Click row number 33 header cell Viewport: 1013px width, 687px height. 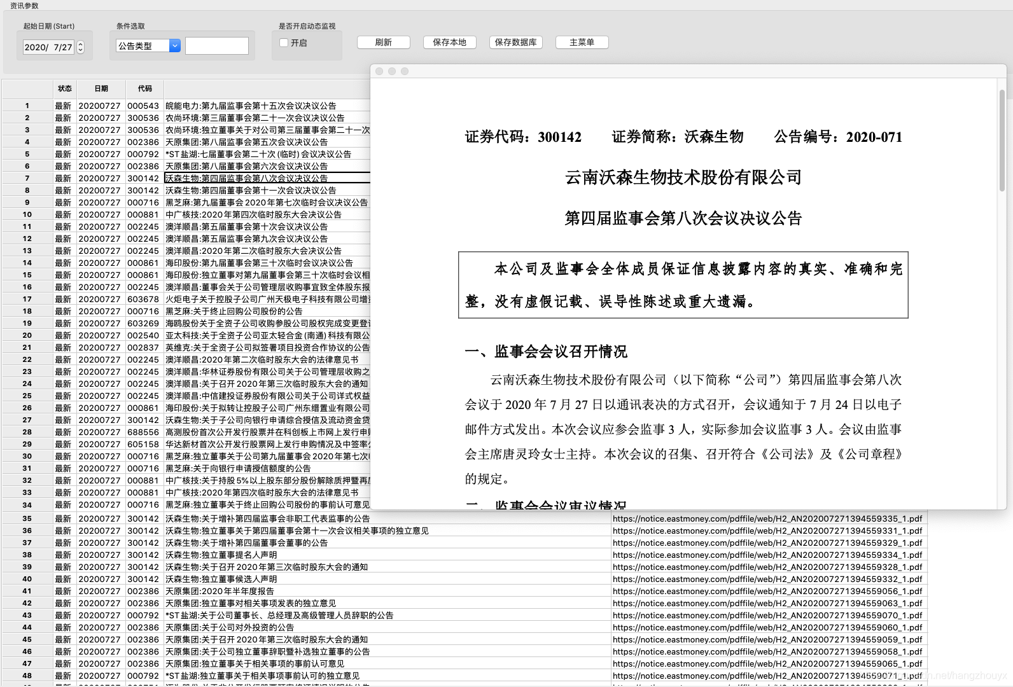[27, 492]
